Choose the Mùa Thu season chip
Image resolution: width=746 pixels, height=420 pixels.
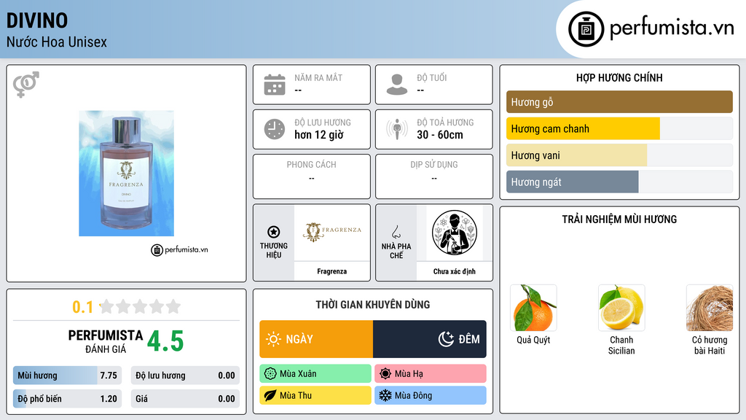tap(315, 396)
